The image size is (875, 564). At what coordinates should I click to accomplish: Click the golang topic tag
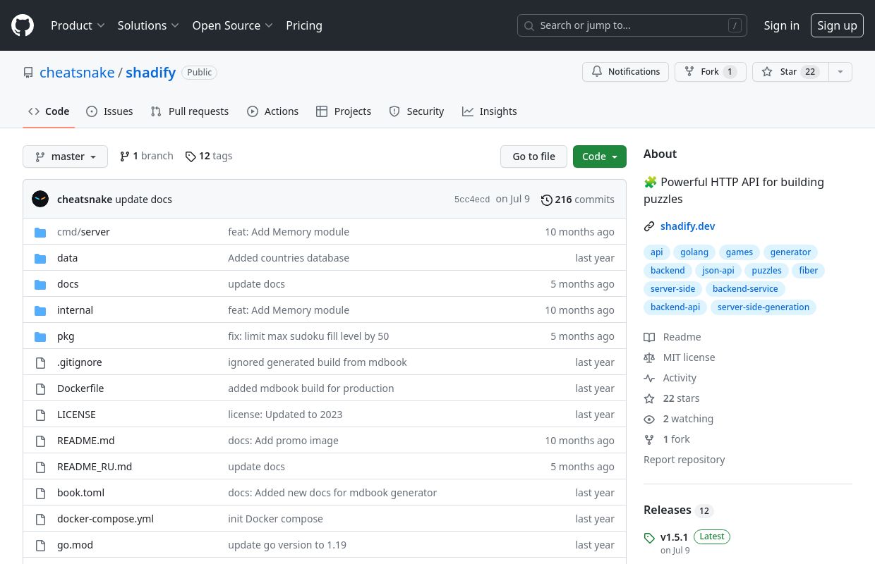(694, 252)
